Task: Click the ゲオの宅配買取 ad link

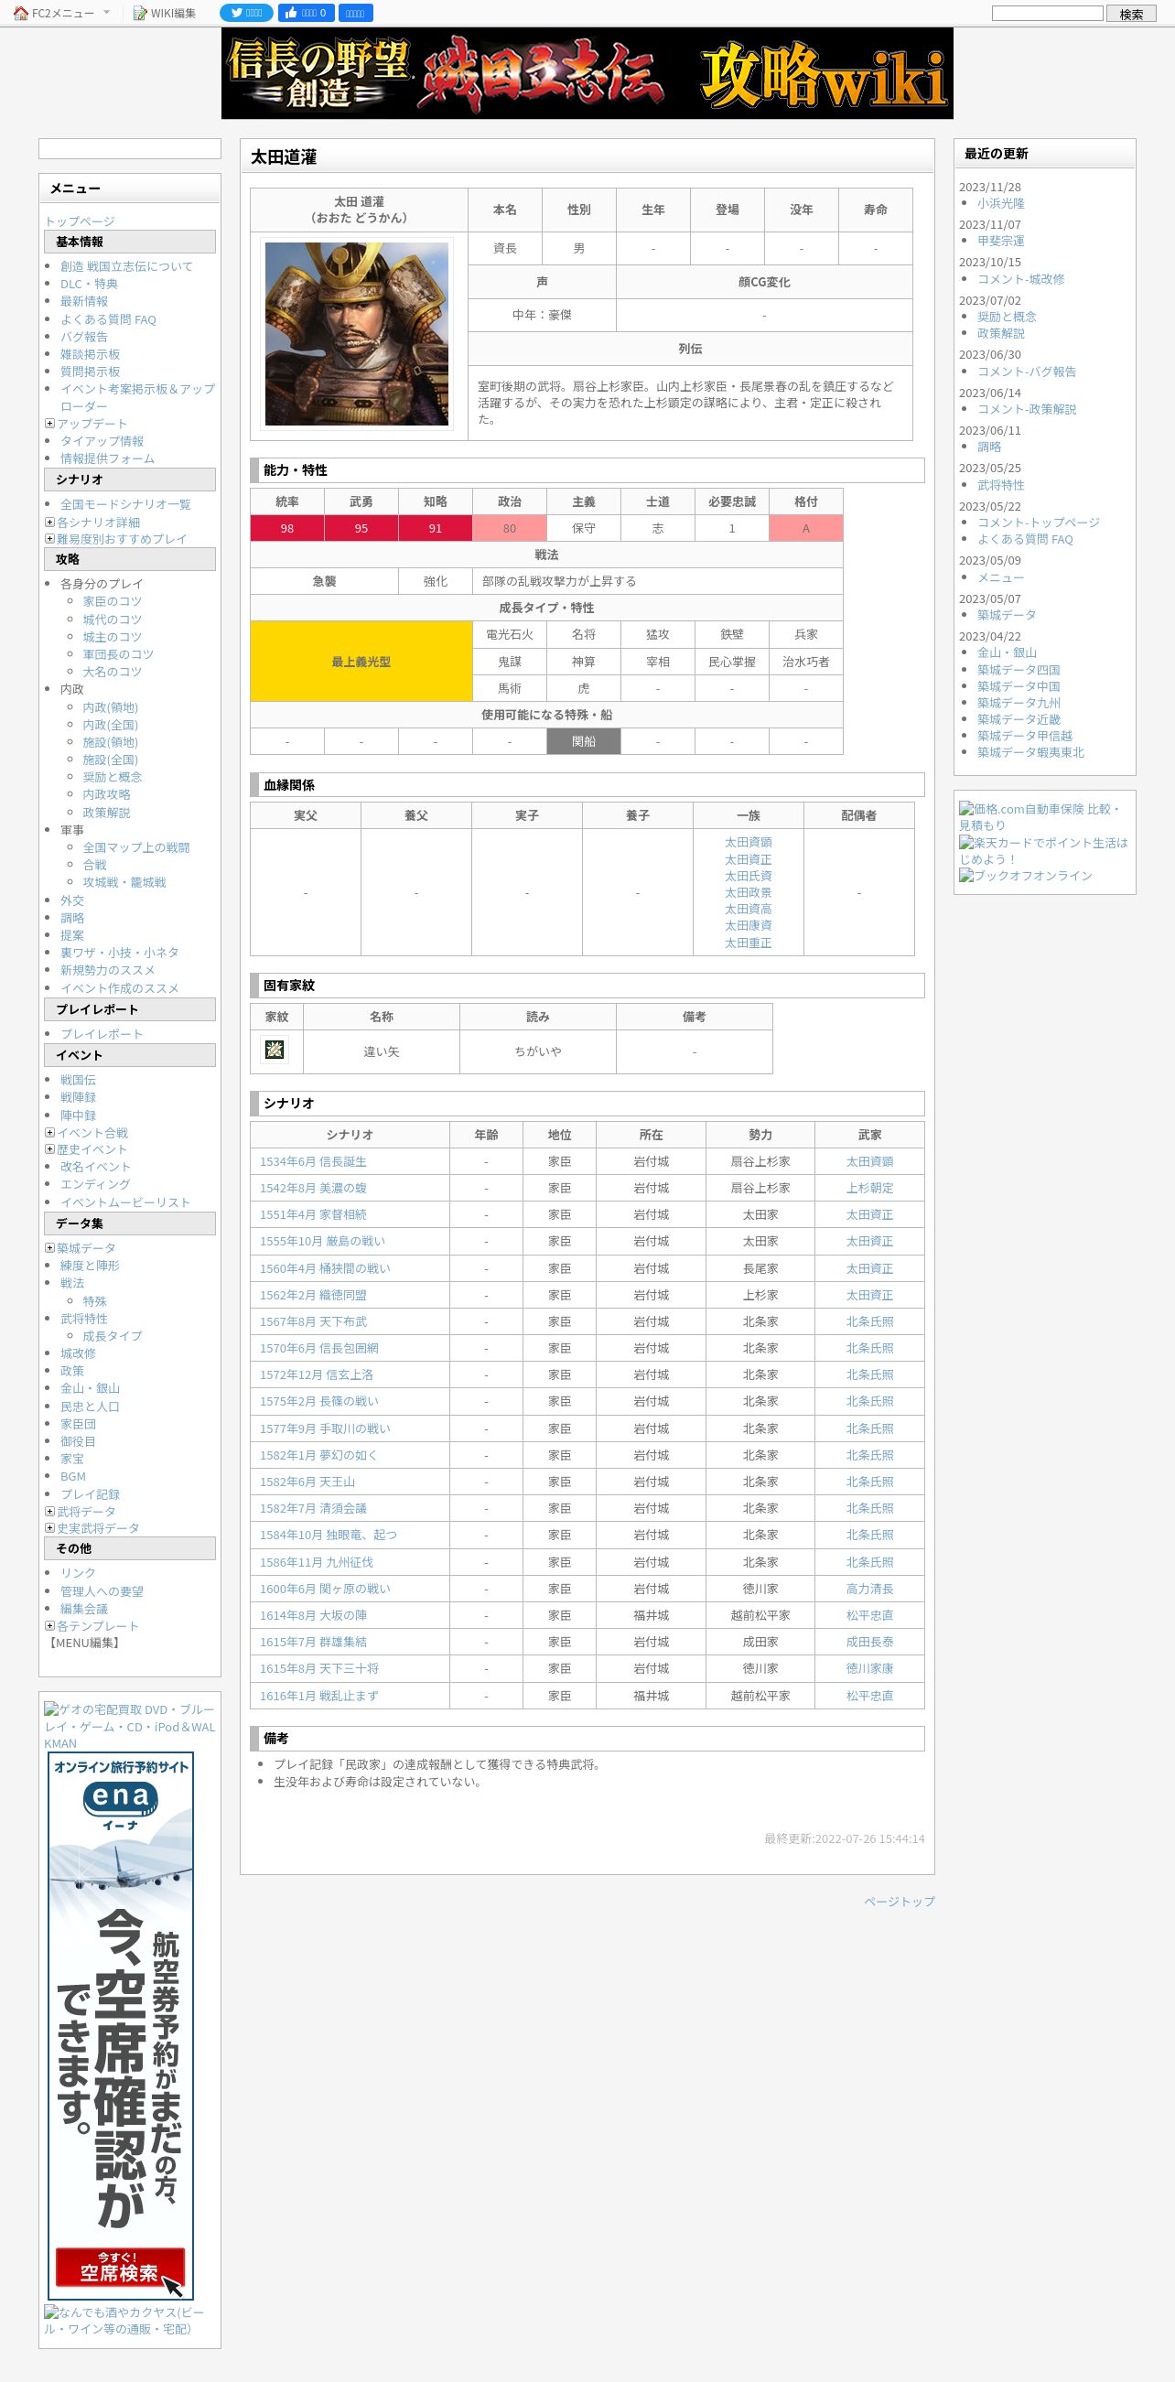Action: click(129, 1726)
